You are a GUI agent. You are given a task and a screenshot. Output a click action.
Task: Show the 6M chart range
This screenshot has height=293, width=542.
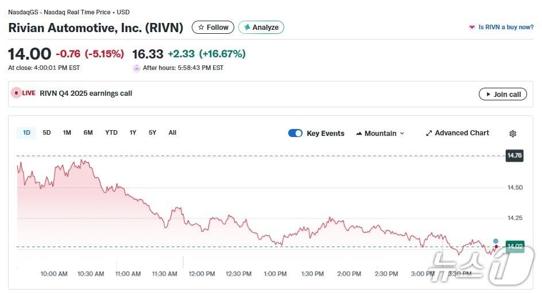click(x=88, y=132)
